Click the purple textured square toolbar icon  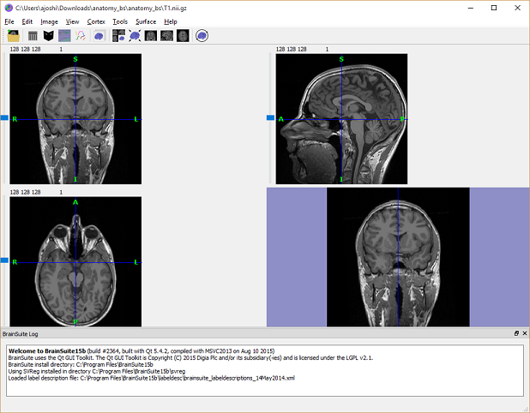64,36
